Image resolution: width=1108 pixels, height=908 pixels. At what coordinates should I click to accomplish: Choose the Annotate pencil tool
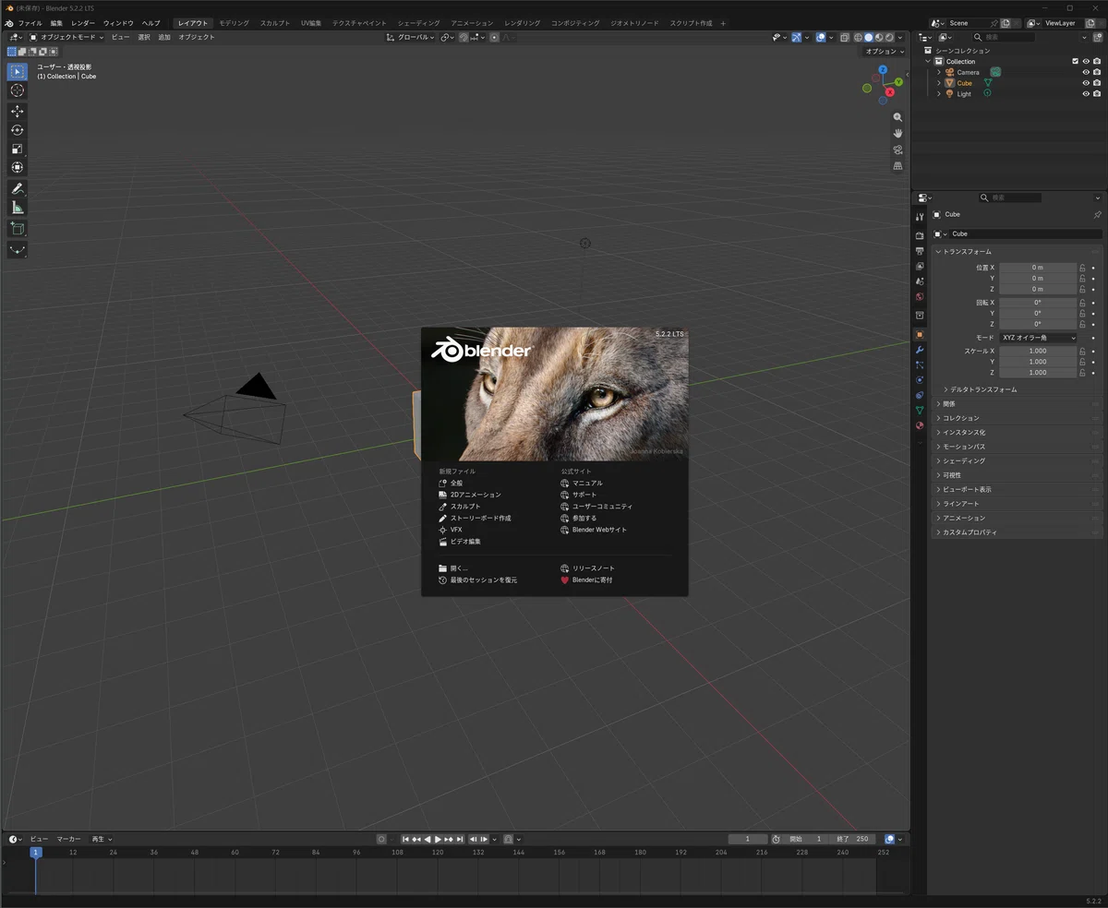[17, 188]
